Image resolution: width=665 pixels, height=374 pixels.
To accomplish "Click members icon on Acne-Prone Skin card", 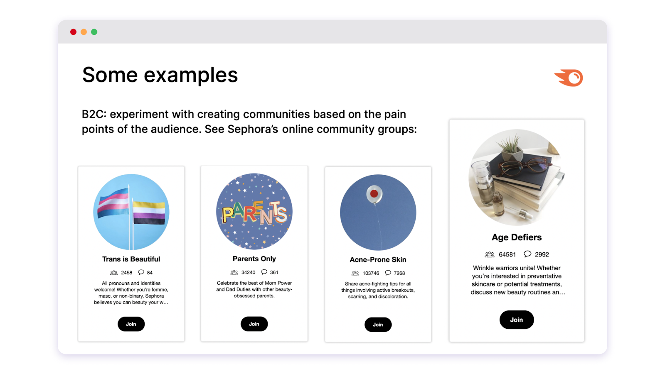I will click(355, 273).
